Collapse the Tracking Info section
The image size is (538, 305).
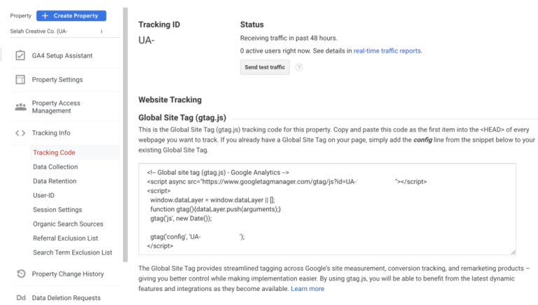click(51, 133)
